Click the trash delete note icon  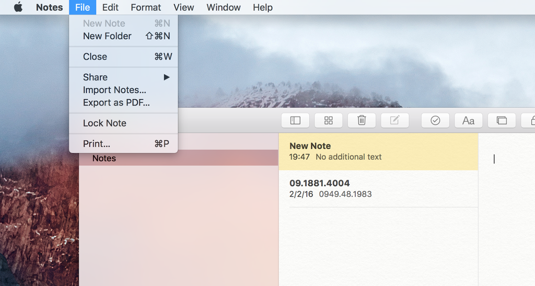tap(362, 120)
